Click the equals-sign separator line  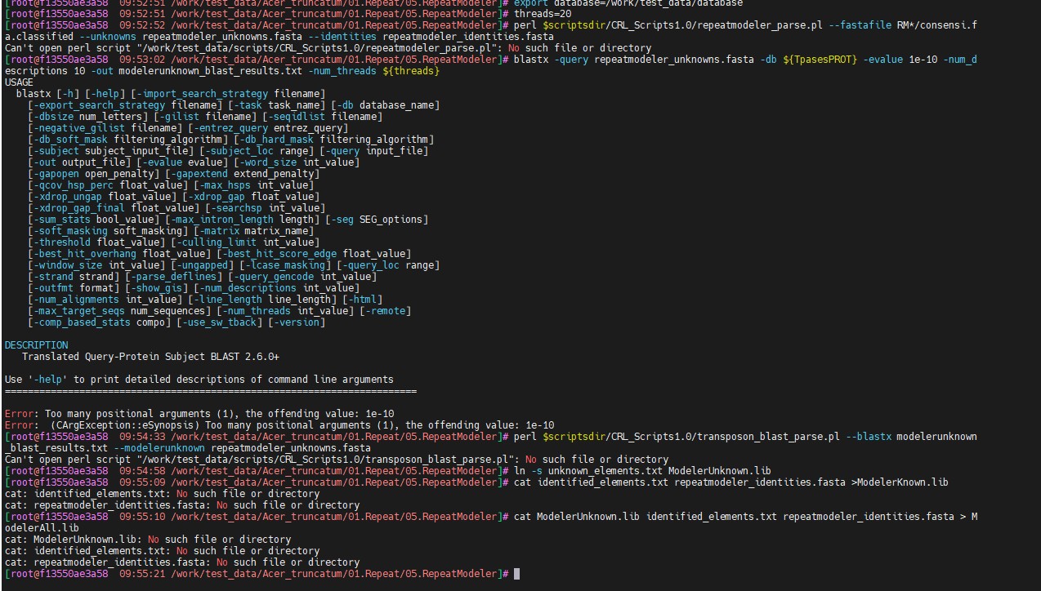point(210,391)
